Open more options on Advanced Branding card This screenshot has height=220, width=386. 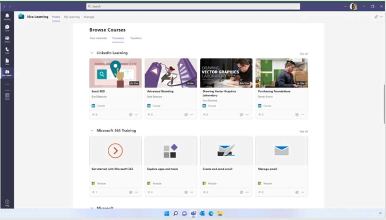click(x=192, y=114)
